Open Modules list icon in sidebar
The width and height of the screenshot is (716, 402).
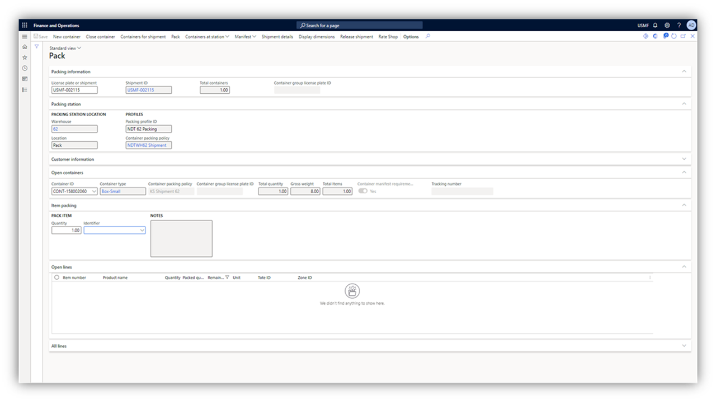pyautogui.click(x=25, y=89)
